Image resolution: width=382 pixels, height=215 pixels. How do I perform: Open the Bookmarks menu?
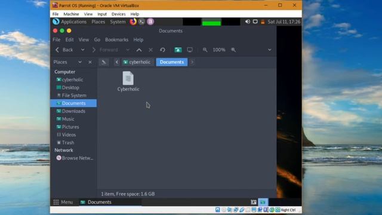[x=117, y=40]
